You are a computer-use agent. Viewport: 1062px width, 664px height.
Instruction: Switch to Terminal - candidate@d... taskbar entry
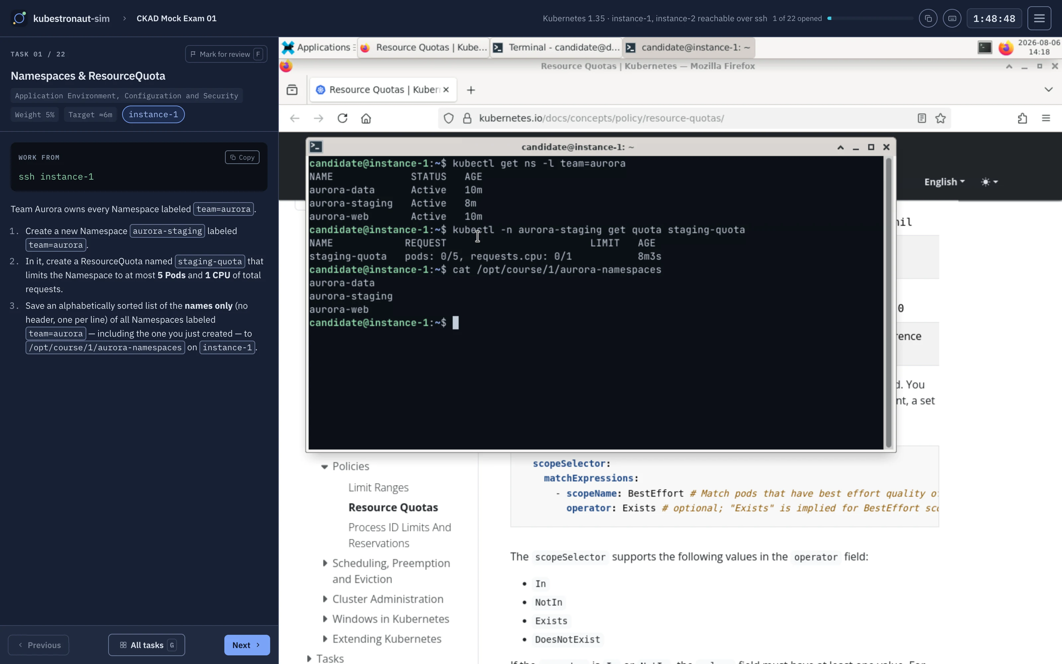tap(556, 47)
